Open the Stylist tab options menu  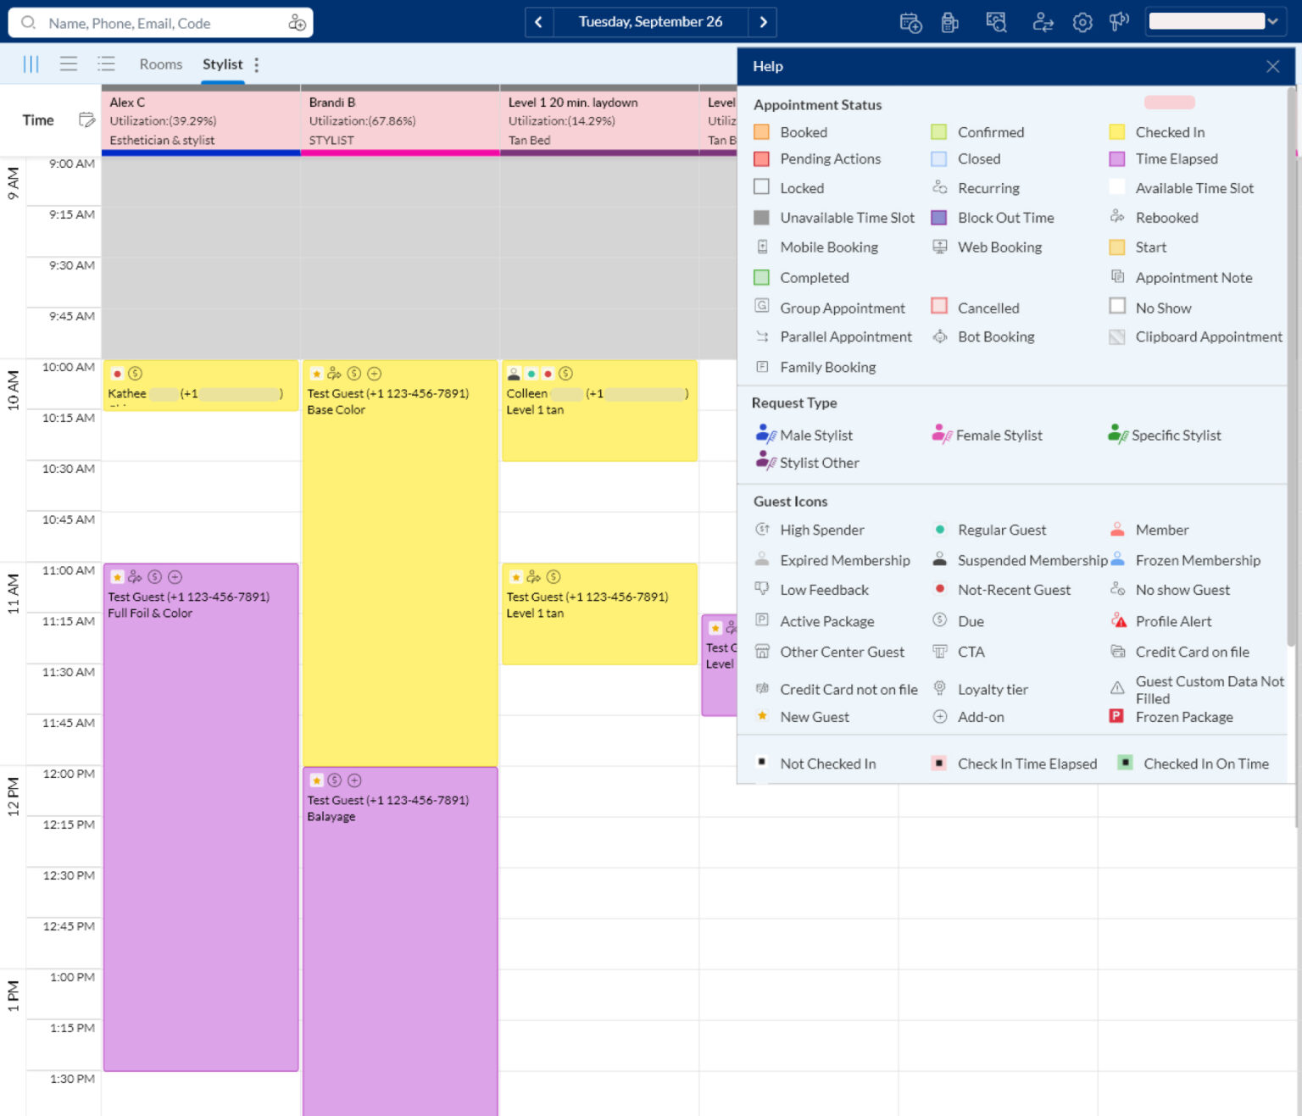[257, 64]
